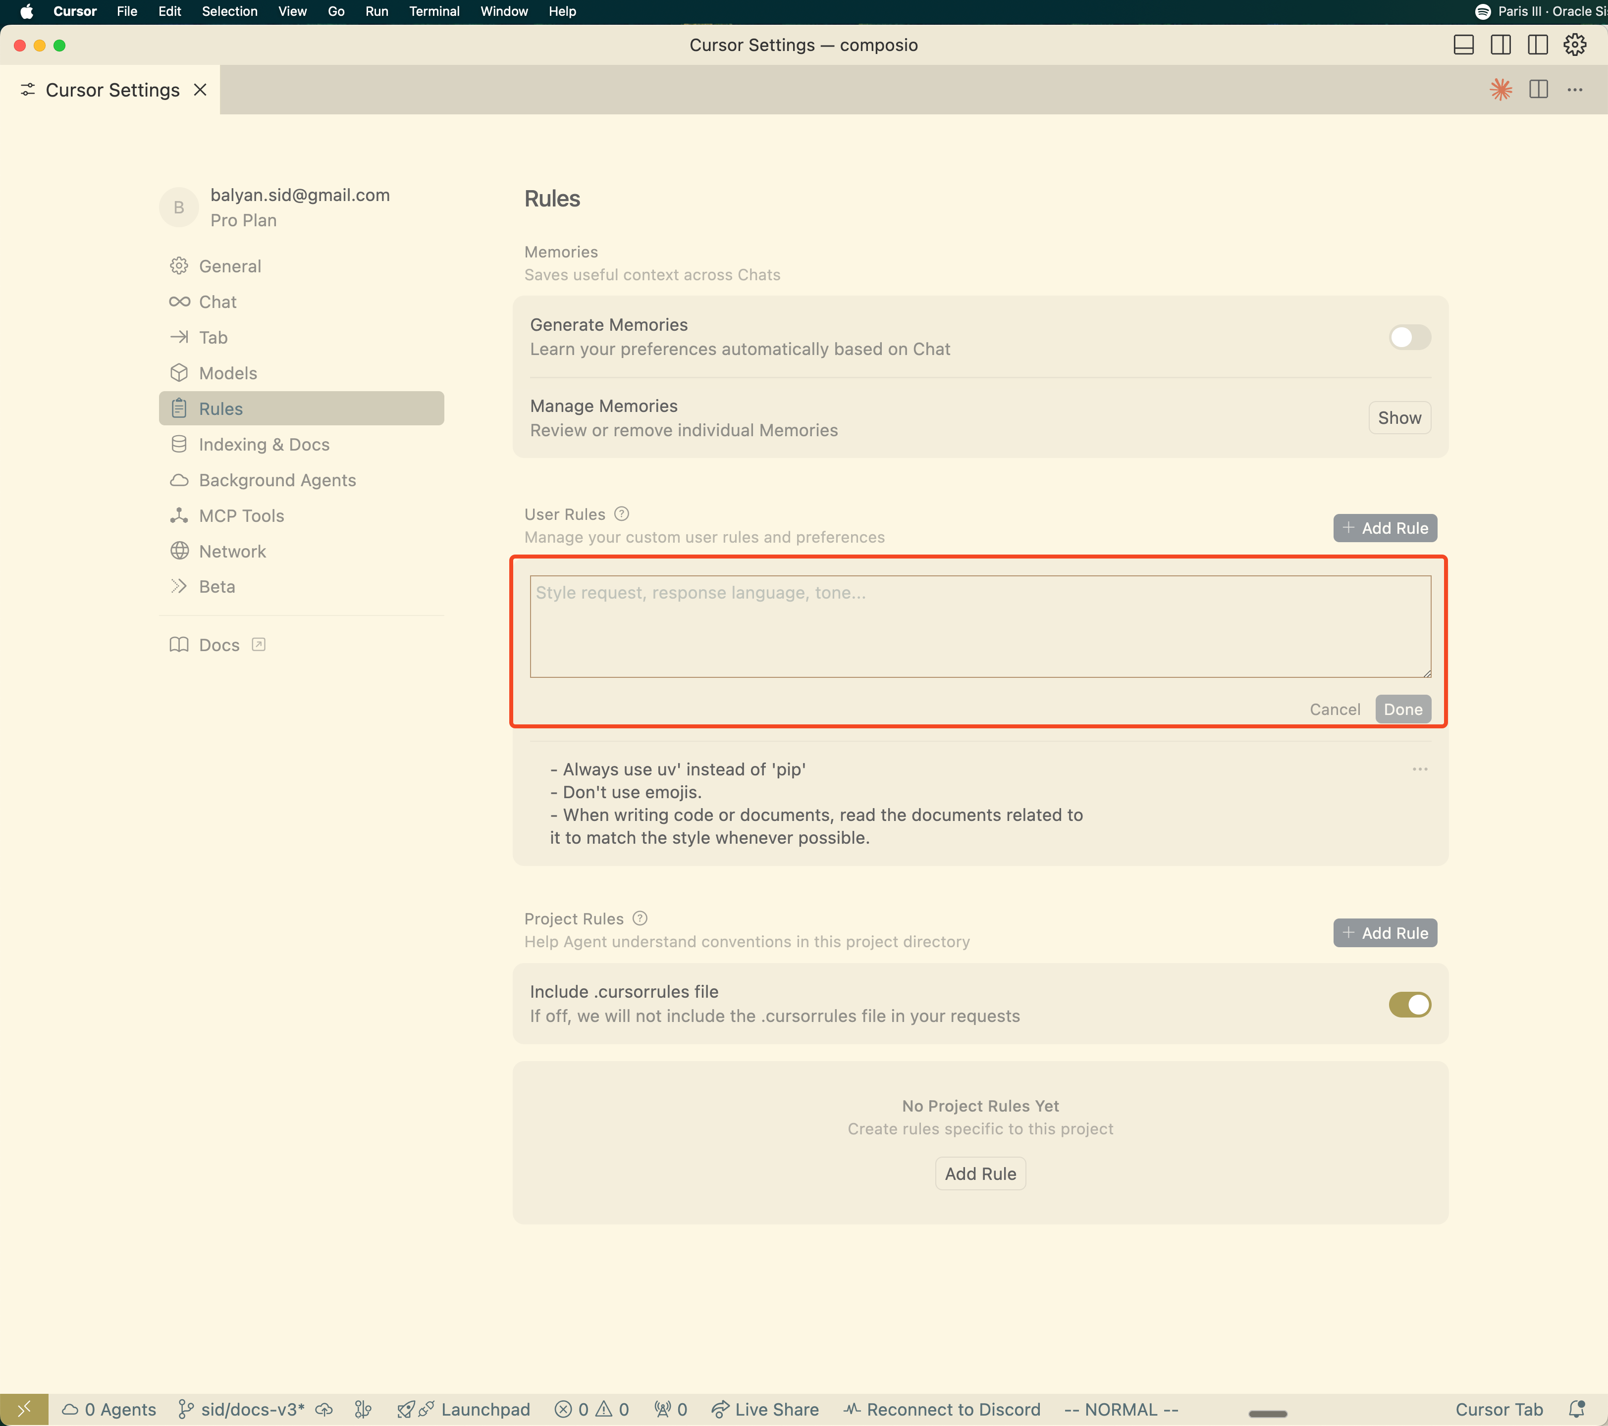Viewport: 1608px width, 1426px height.
Task: Click the orange Cursor AI sparkle icon
Action: 1501,89
